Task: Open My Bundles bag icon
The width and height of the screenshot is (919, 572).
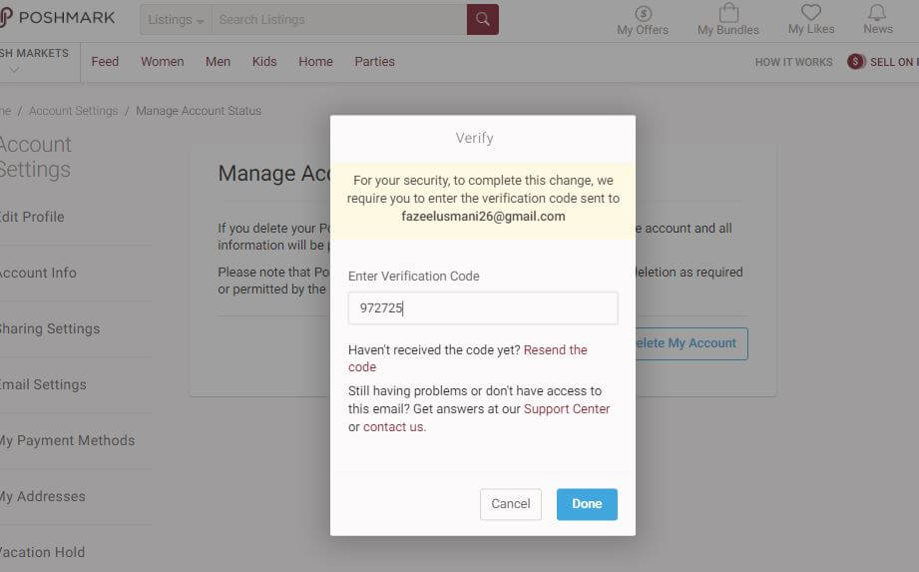Action: [x=728, y=13]
